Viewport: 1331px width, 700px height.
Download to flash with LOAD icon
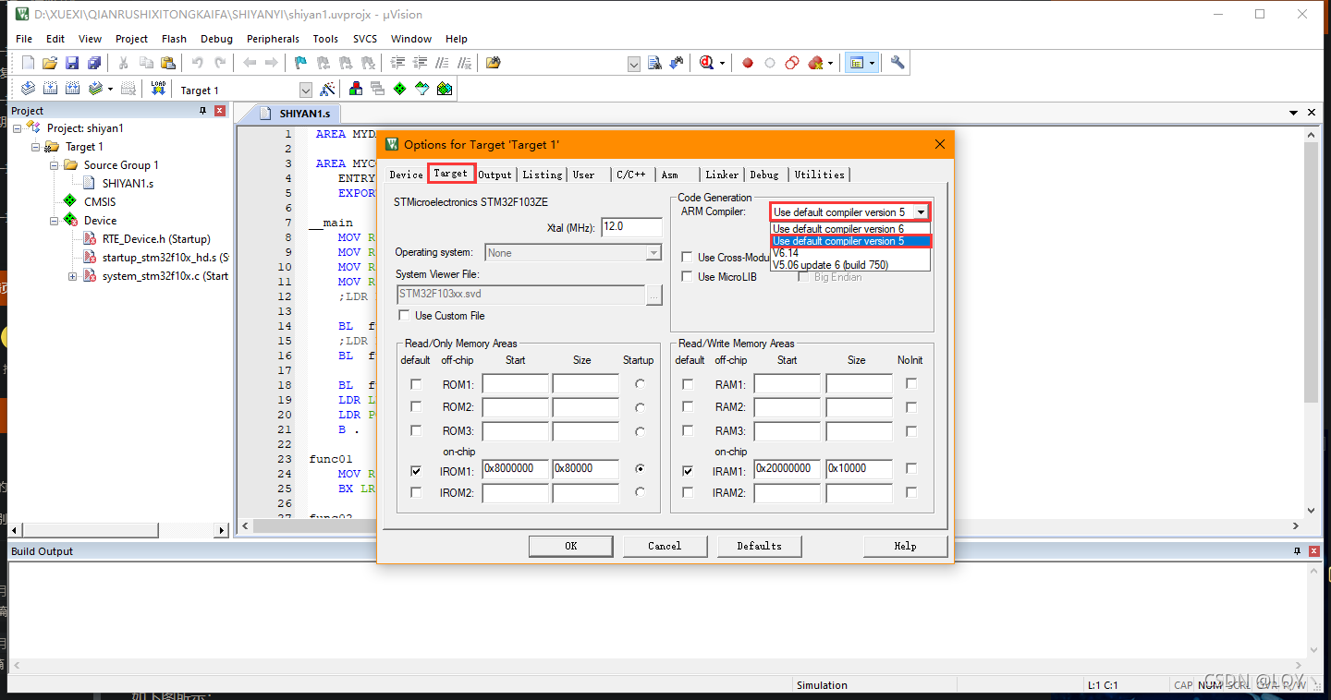pos(158,89)
